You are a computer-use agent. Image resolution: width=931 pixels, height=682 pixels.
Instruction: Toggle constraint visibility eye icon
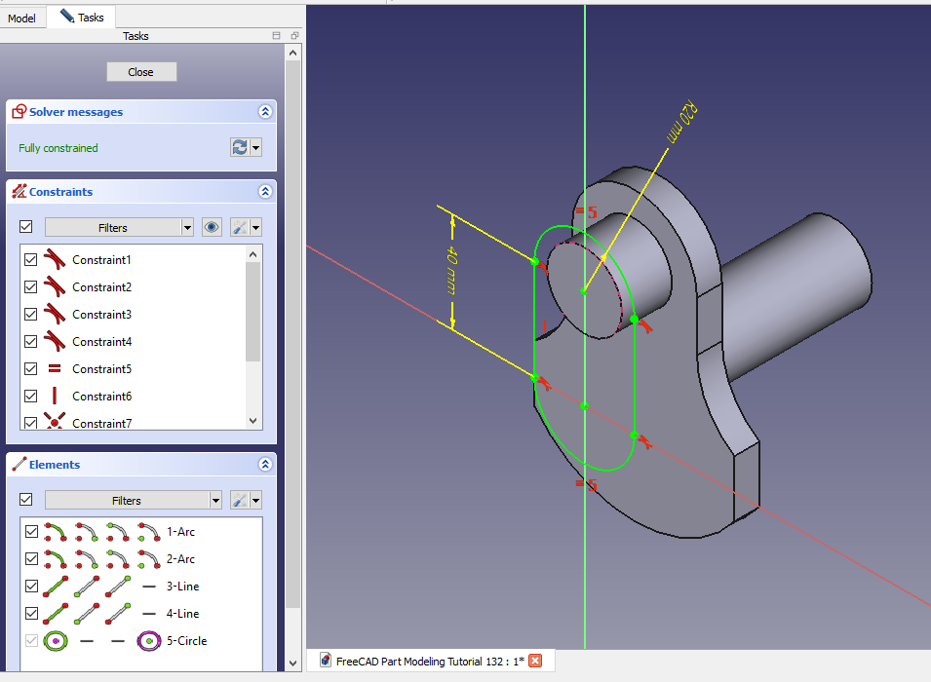coord(212,227)
